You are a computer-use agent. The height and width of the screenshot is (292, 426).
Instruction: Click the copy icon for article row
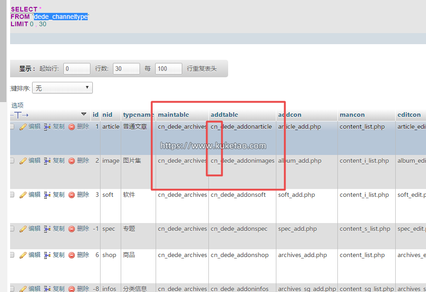47,127
